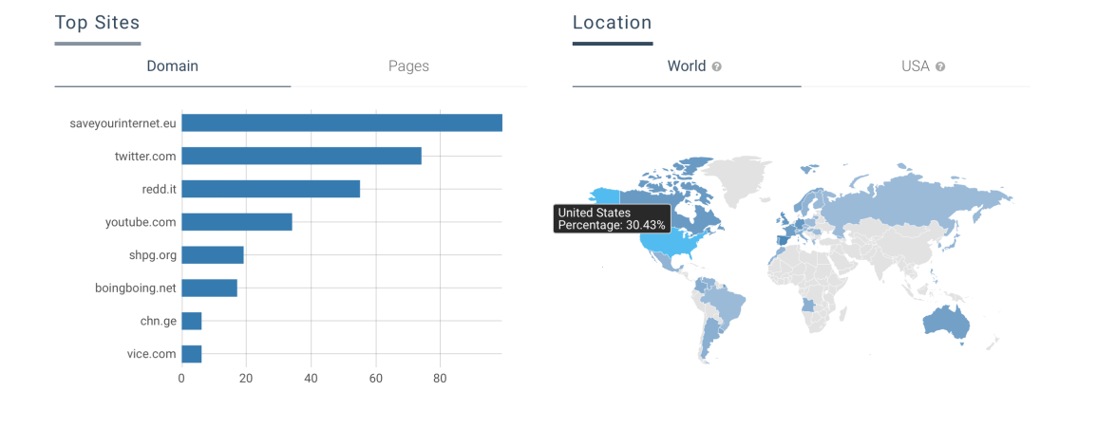Click the youtube.com bar
The height and width of the screenshot is (428, 1097).
tap(236, 222)
